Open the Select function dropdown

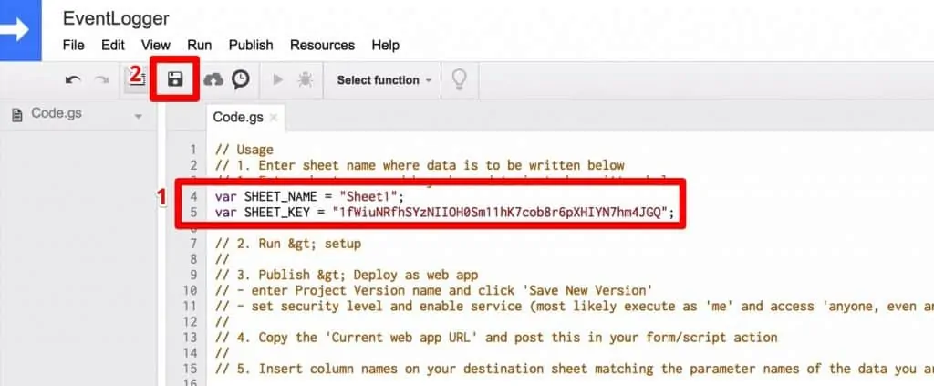(x=384, y=79)
